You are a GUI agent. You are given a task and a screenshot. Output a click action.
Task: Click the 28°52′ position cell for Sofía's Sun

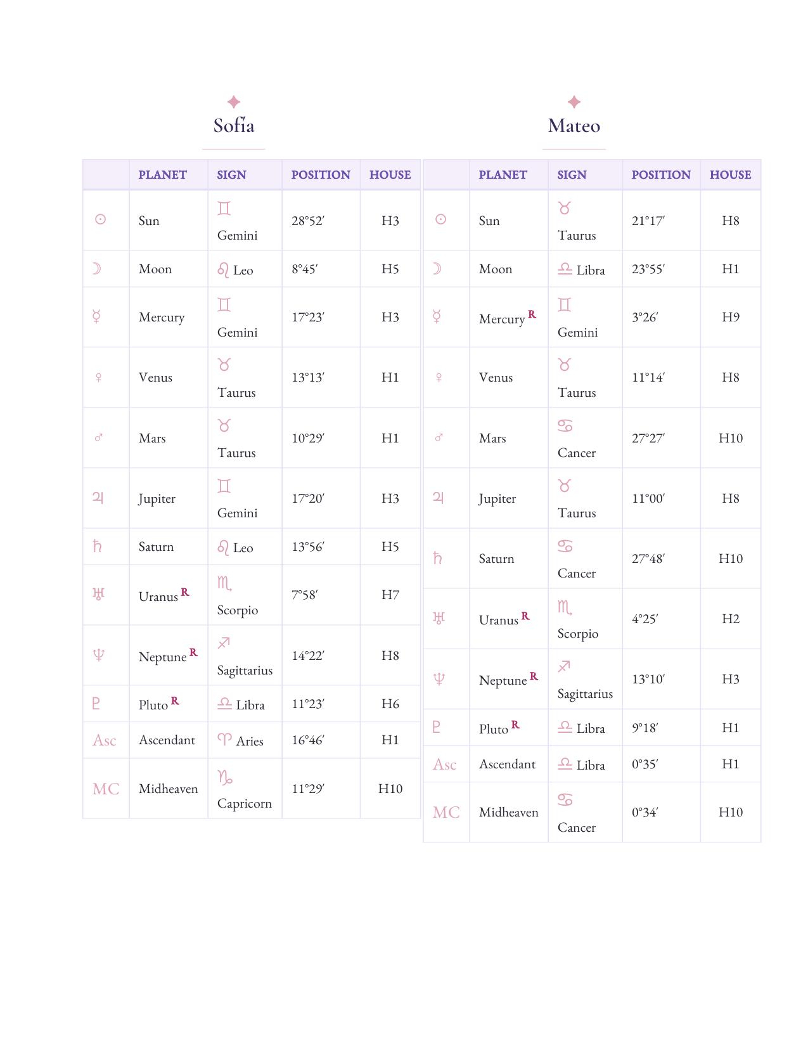click(x=308, y=221)
